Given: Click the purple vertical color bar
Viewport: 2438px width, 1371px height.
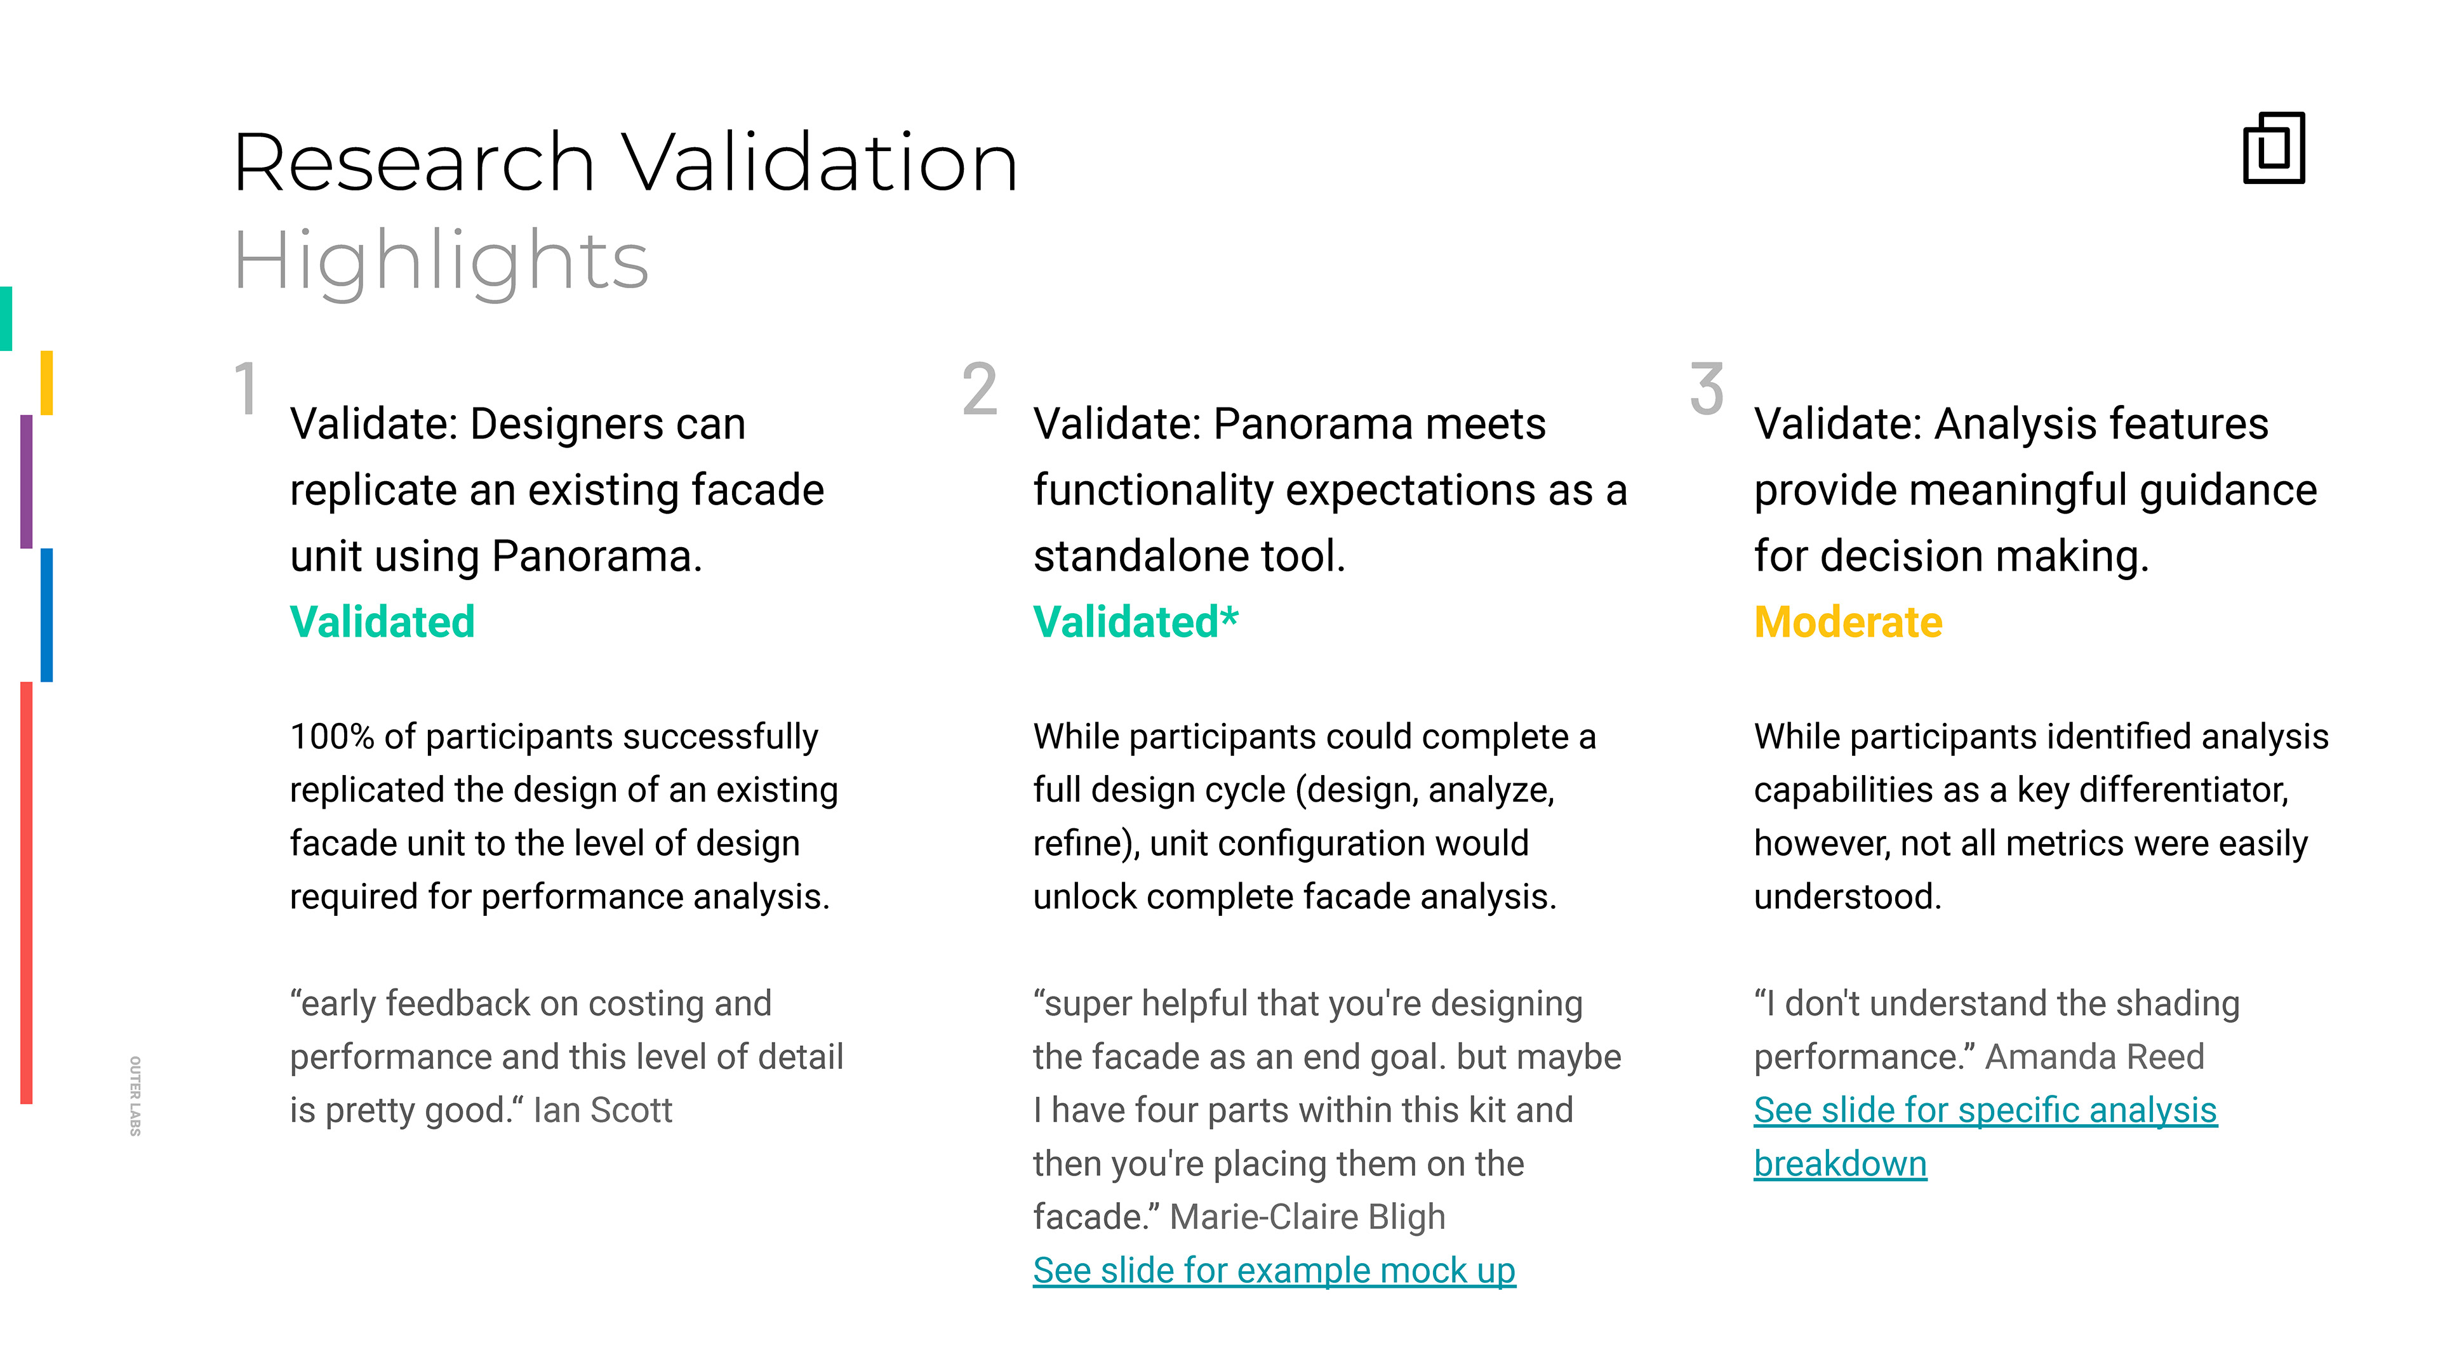Looking at the screenshot, I should point(27,480).
